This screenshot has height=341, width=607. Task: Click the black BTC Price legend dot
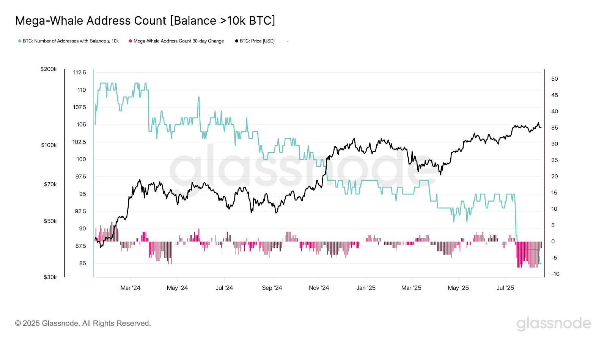tap(237, 41)
